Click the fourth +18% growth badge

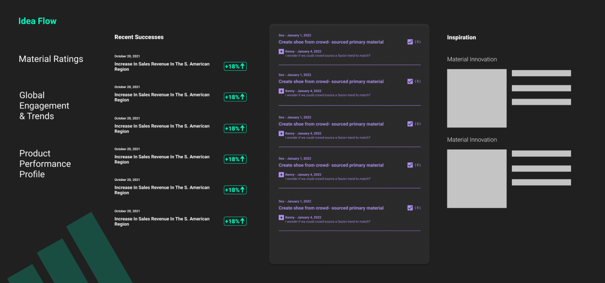pyautogui.click(x=235, y=159)
